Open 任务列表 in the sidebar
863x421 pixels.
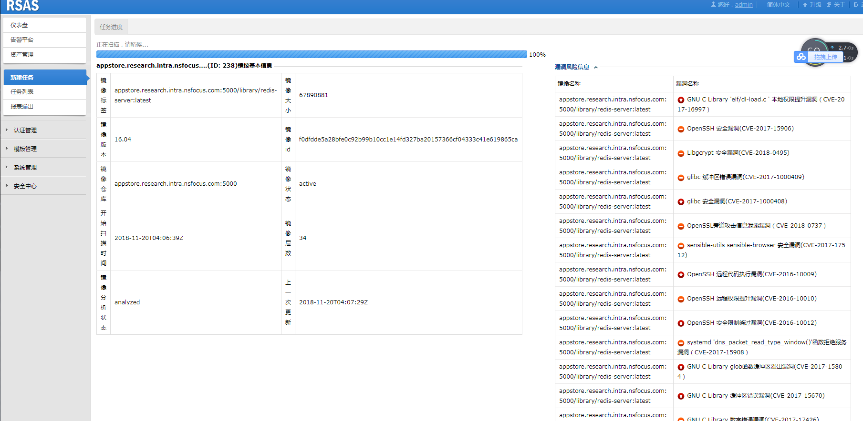[x=22, y=92]
